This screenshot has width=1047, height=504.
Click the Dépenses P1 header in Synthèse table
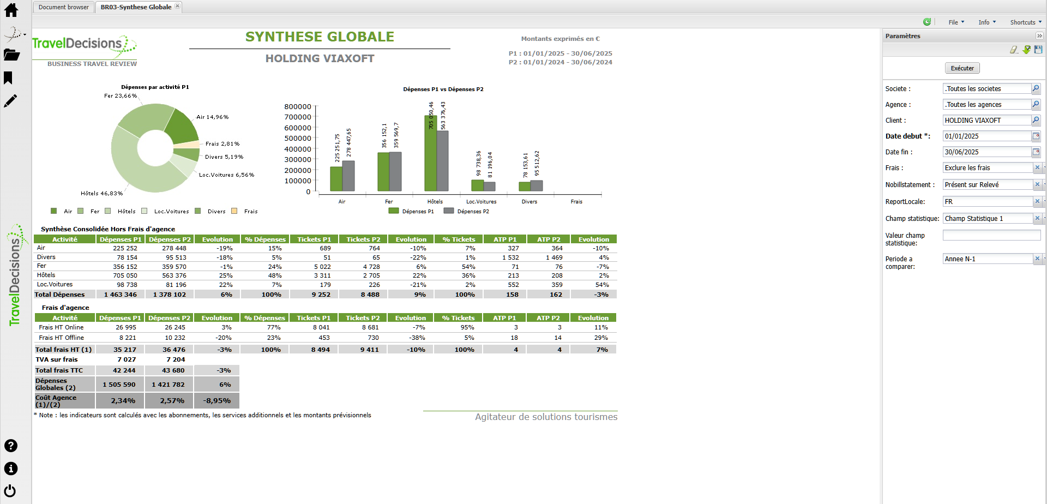(x=121, y=239)
